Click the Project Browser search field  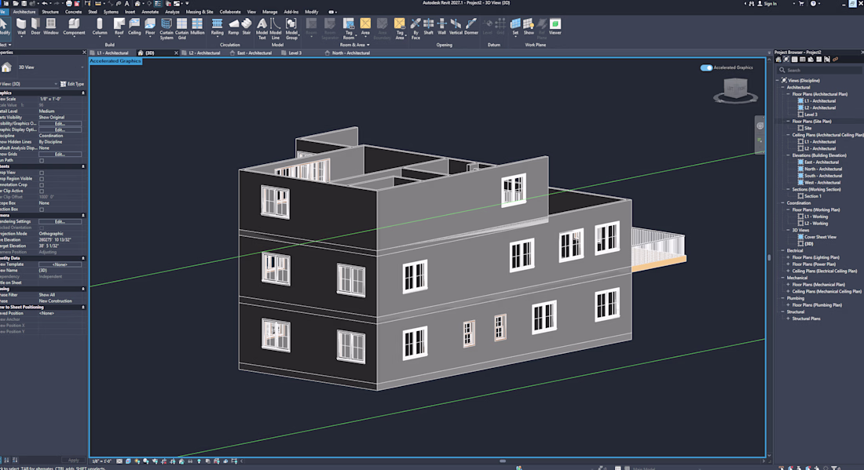pos(820,71)
